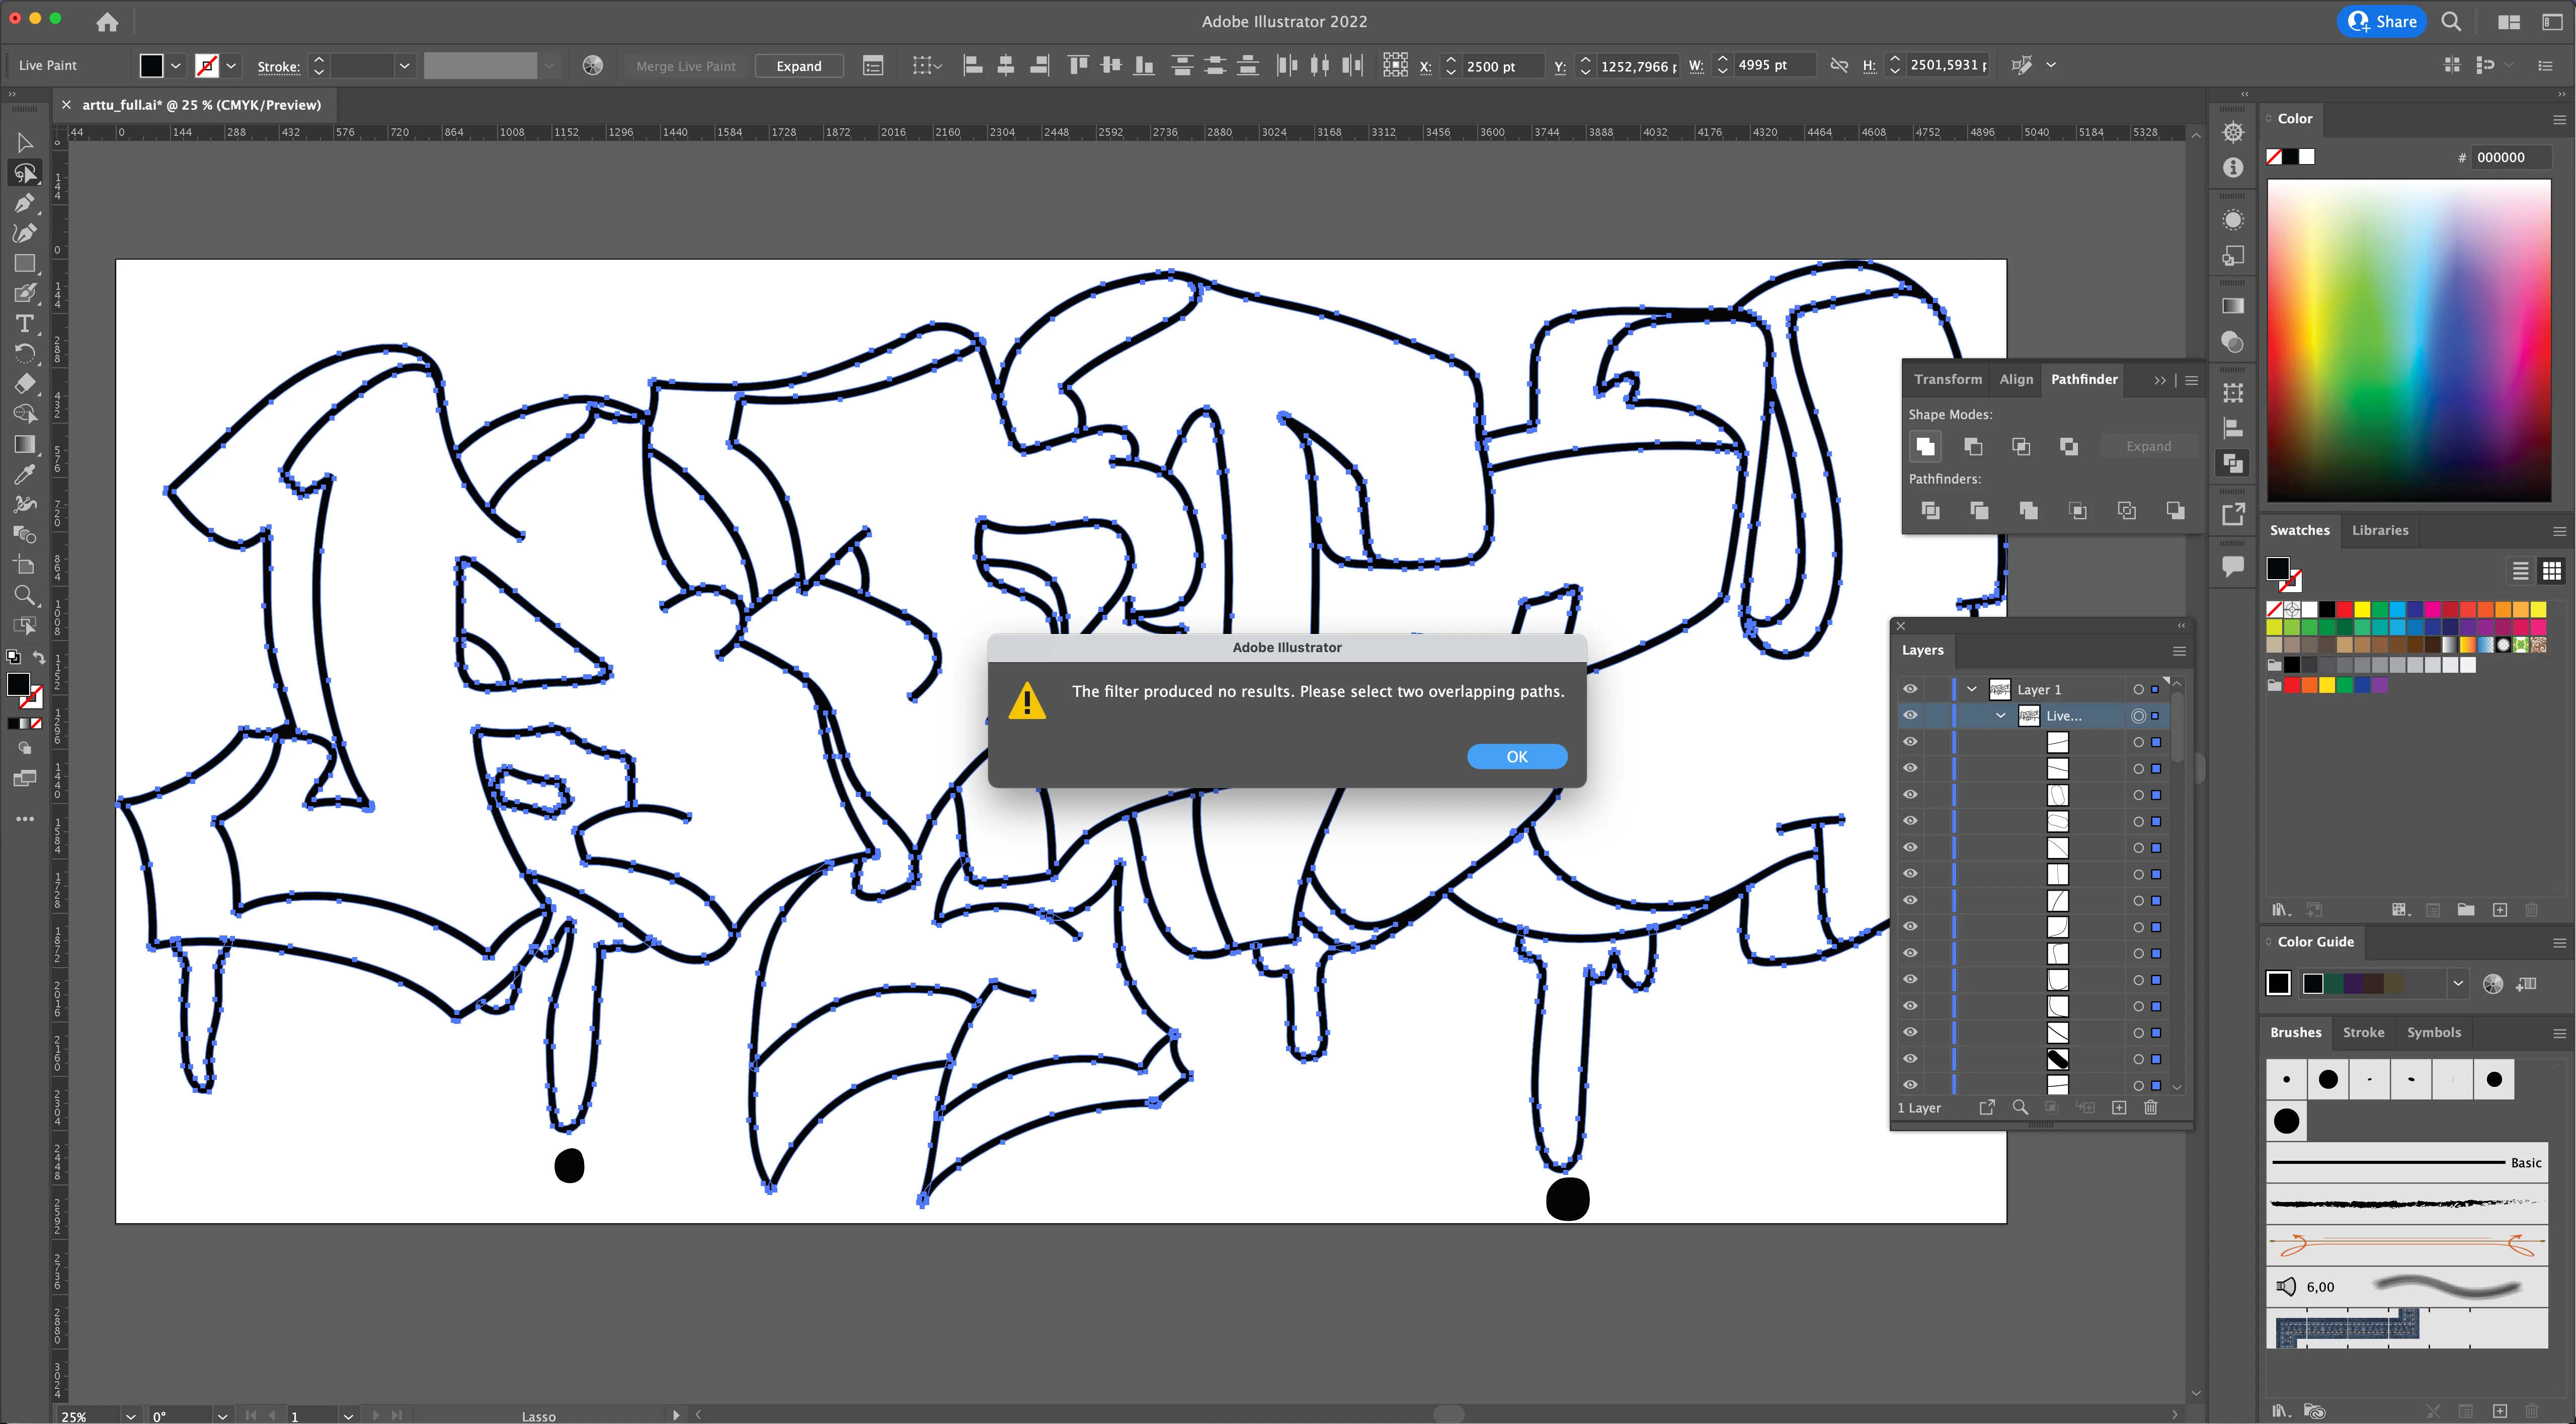Screen dimensions: 2576x1424
Task: Click the hex color value field
Action: click(x=2510, y=157)
